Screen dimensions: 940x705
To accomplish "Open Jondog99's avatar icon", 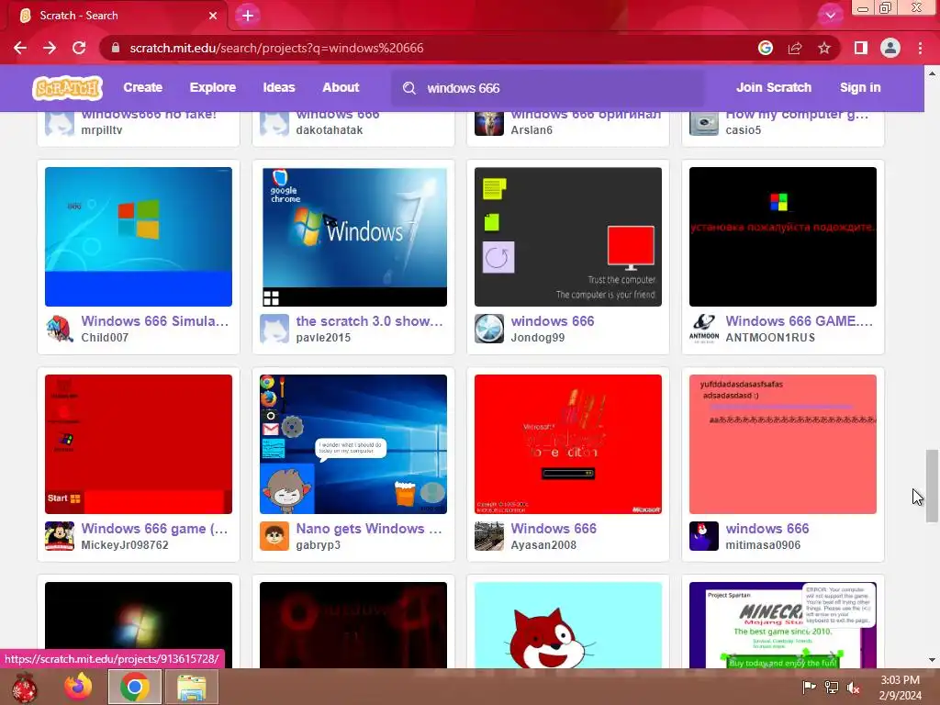I will pos(489,329).
